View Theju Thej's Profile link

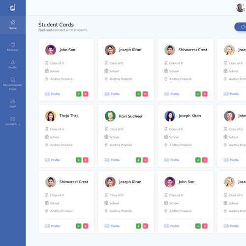pyautogui.click(x=52, y=160)
